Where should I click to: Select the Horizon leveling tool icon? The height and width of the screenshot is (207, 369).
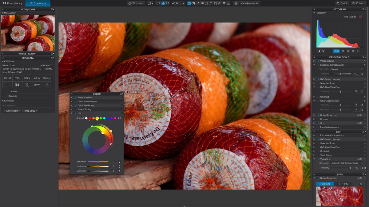(202, 3)
